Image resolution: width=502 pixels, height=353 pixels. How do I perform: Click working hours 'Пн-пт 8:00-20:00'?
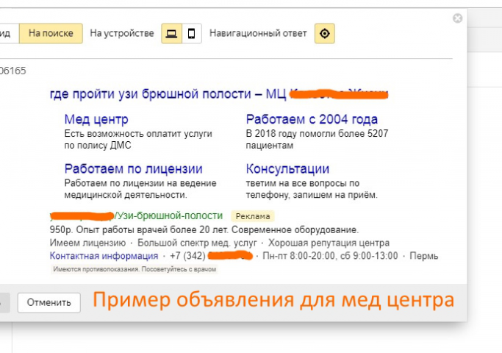(x=299, y=256)
